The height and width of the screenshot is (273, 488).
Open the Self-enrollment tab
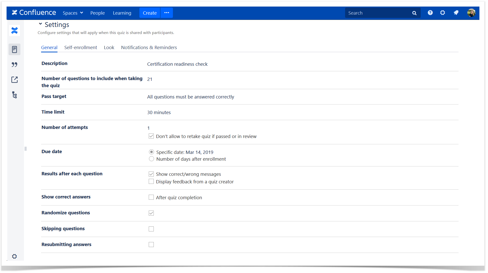pos(81,47)
